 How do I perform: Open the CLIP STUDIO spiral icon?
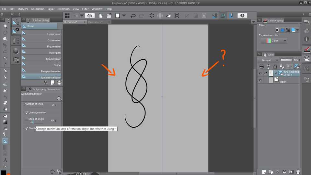[90, 16]
